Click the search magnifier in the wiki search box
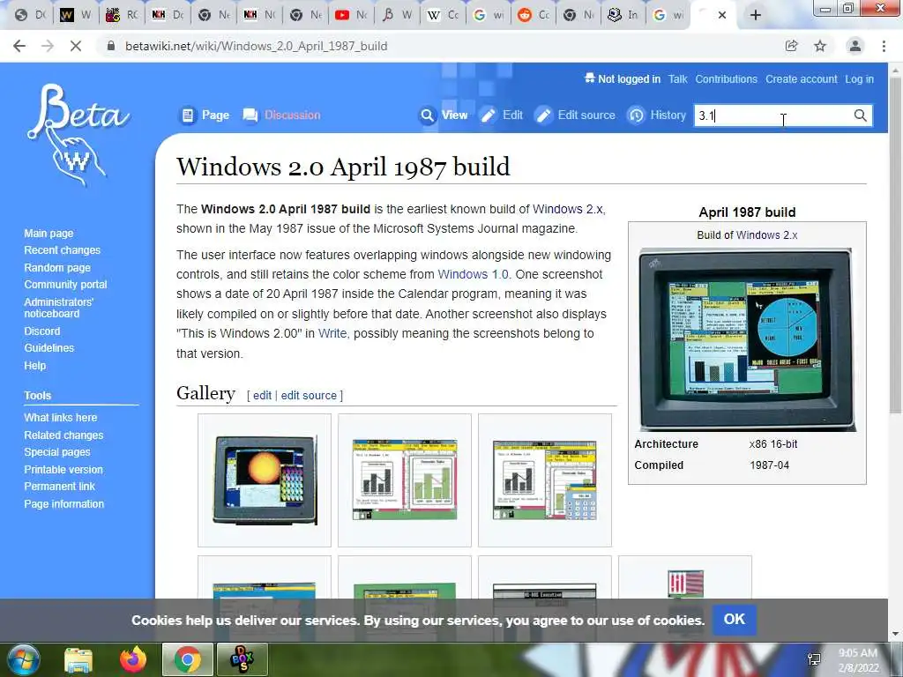This screenshot has height=677, width=903. click(x=861, y=115)
